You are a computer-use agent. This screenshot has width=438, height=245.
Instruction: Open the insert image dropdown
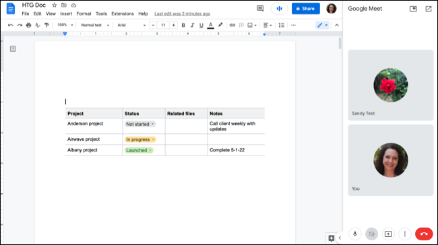coord(252,25)
